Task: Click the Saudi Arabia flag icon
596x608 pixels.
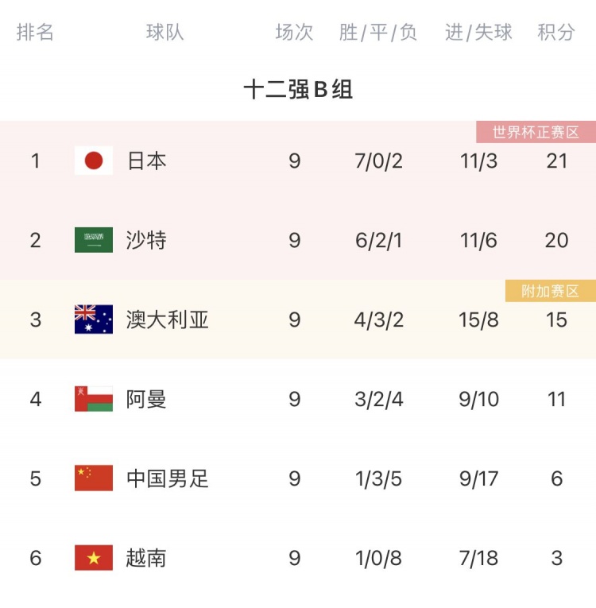Action: coord(94,240)
